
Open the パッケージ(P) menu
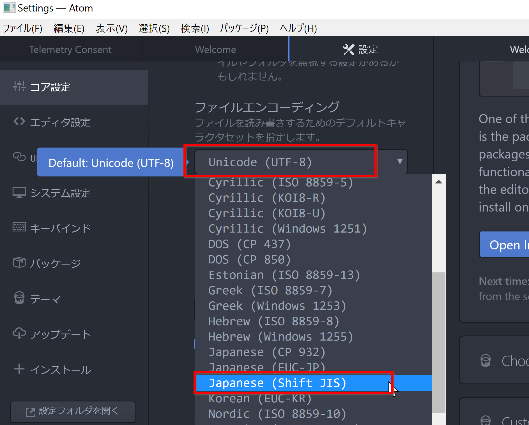[x=244, y=28]
